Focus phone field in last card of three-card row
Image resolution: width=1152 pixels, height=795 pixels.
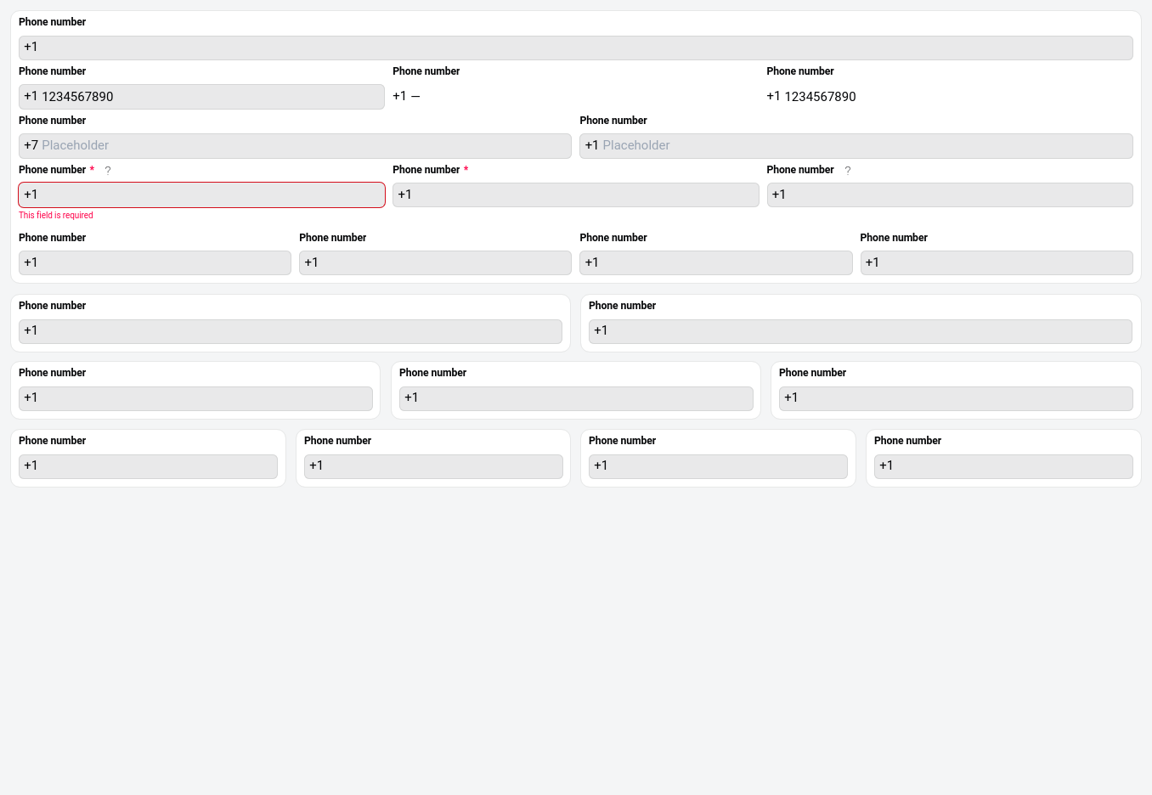(x=955, y=398)
